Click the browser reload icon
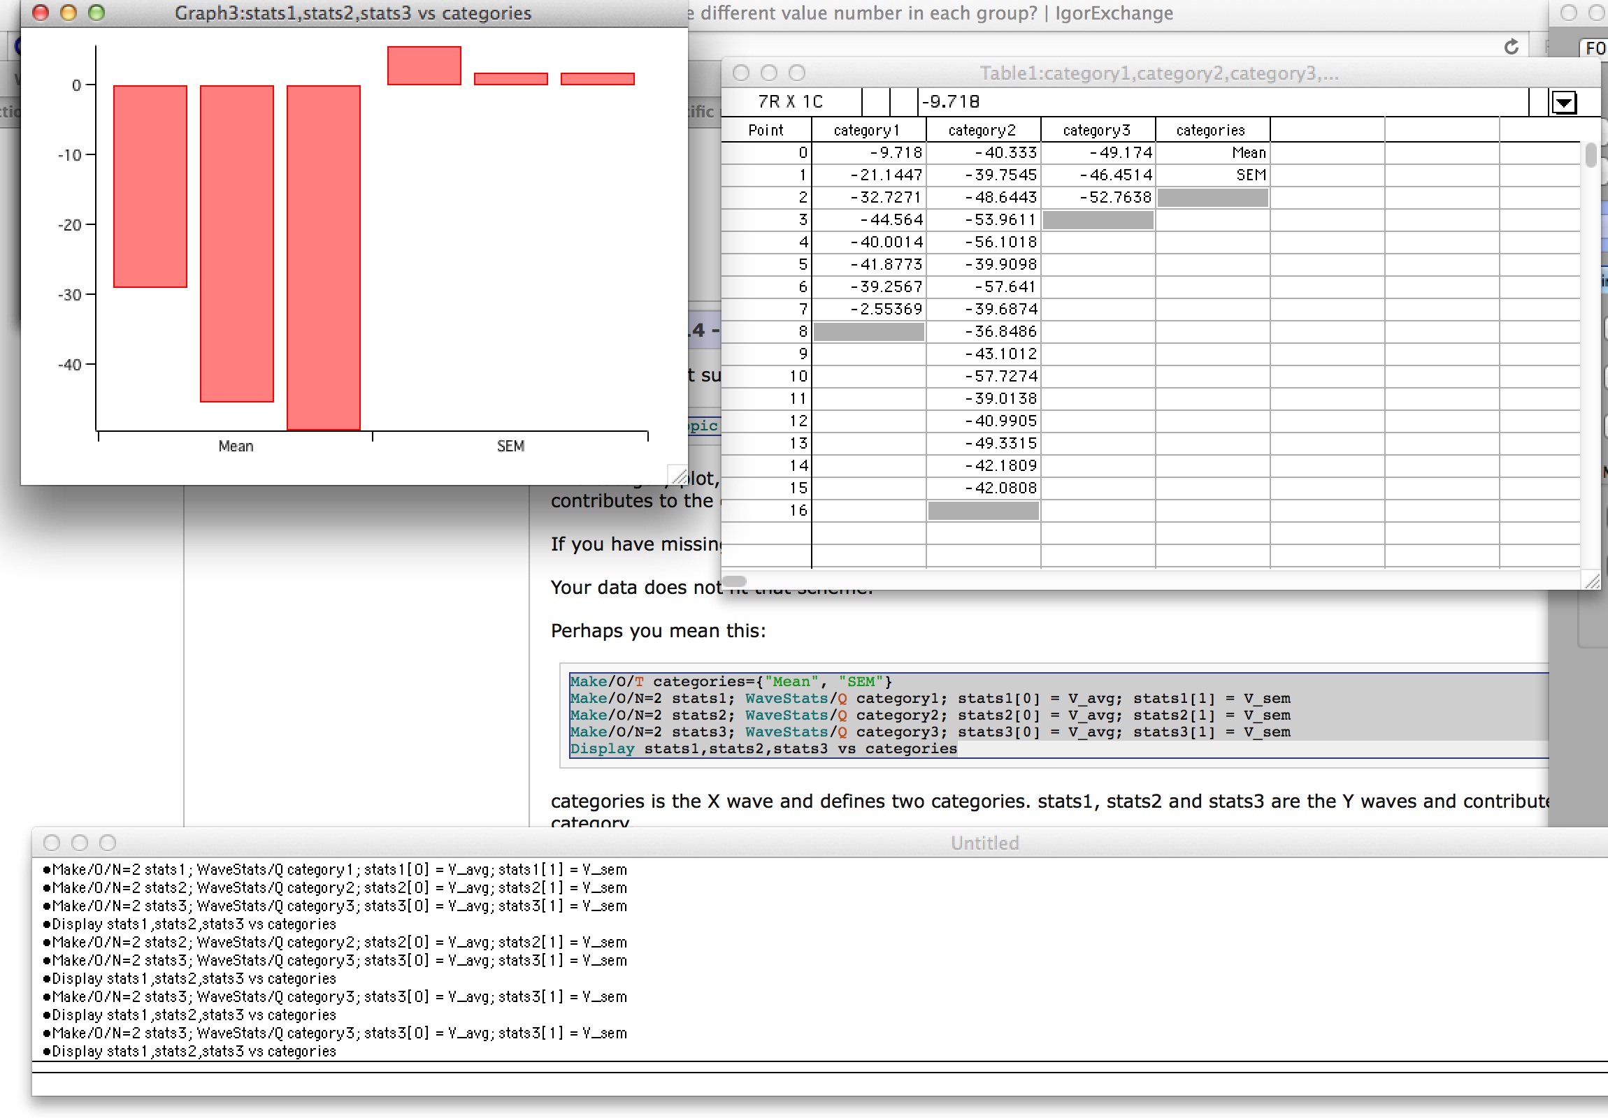The height and width of the screenshot is (1118, 1608). (x=1512, y=47)
